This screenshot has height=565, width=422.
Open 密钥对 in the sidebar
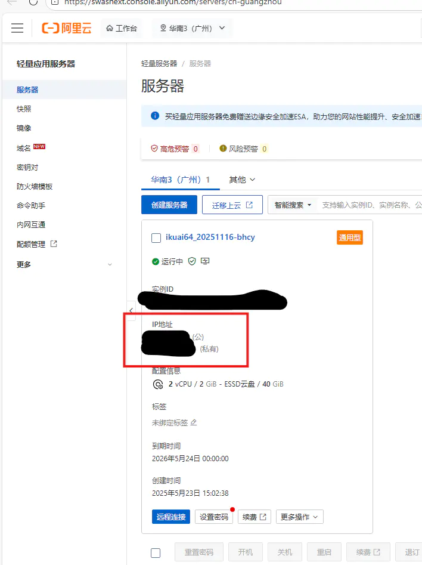27,167
